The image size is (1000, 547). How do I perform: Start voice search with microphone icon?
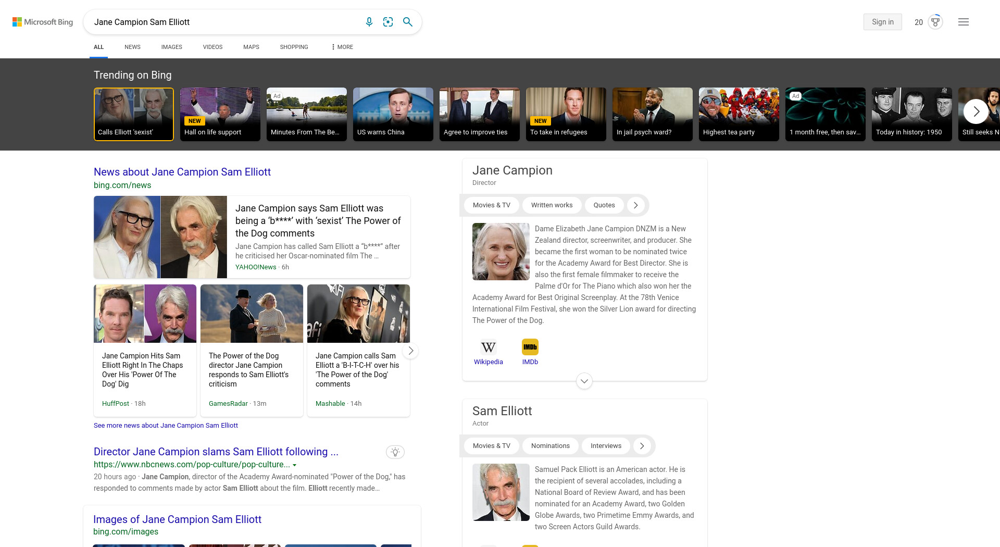pos(369,22)
